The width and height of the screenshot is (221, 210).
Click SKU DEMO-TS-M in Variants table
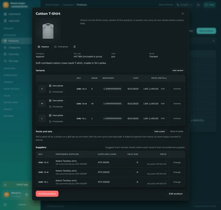[81, 104]
